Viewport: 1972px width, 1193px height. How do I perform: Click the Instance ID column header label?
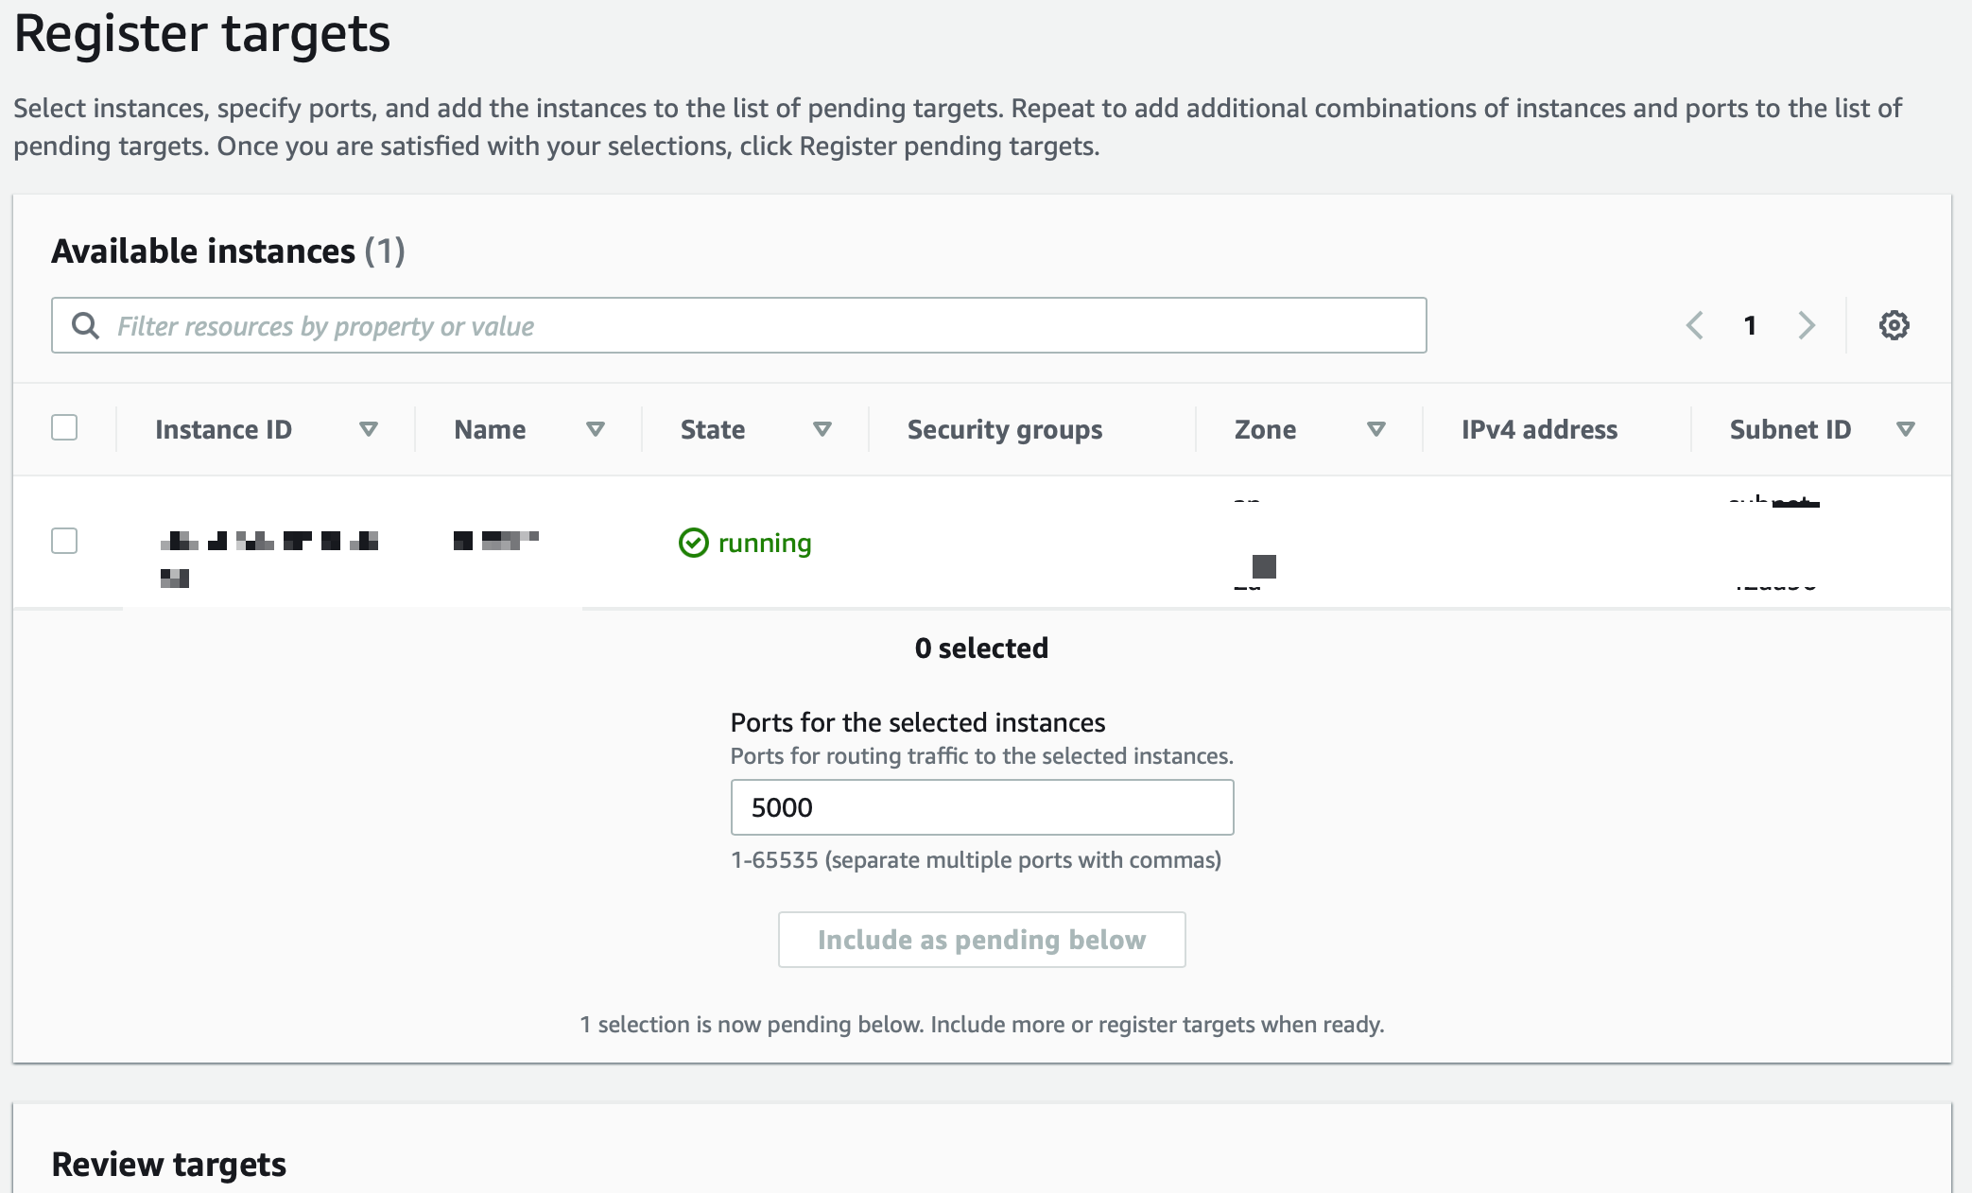[x=223, y=429]
